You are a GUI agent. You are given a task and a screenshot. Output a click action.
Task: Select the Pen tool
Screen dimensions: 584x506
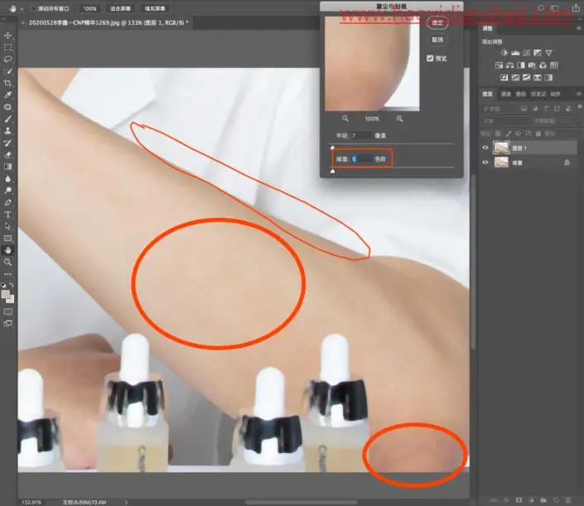7,203
